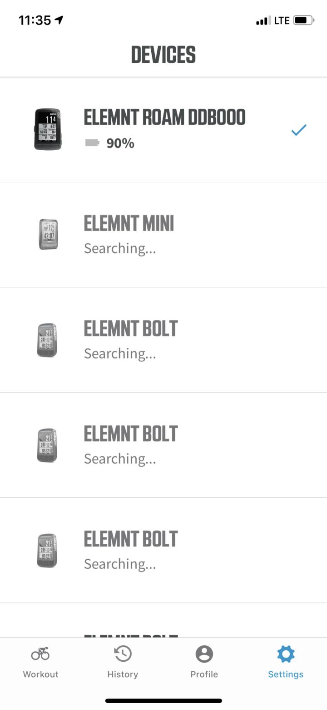
Task: Switch to the Profile tab label
Action: [x=204, y=674]
